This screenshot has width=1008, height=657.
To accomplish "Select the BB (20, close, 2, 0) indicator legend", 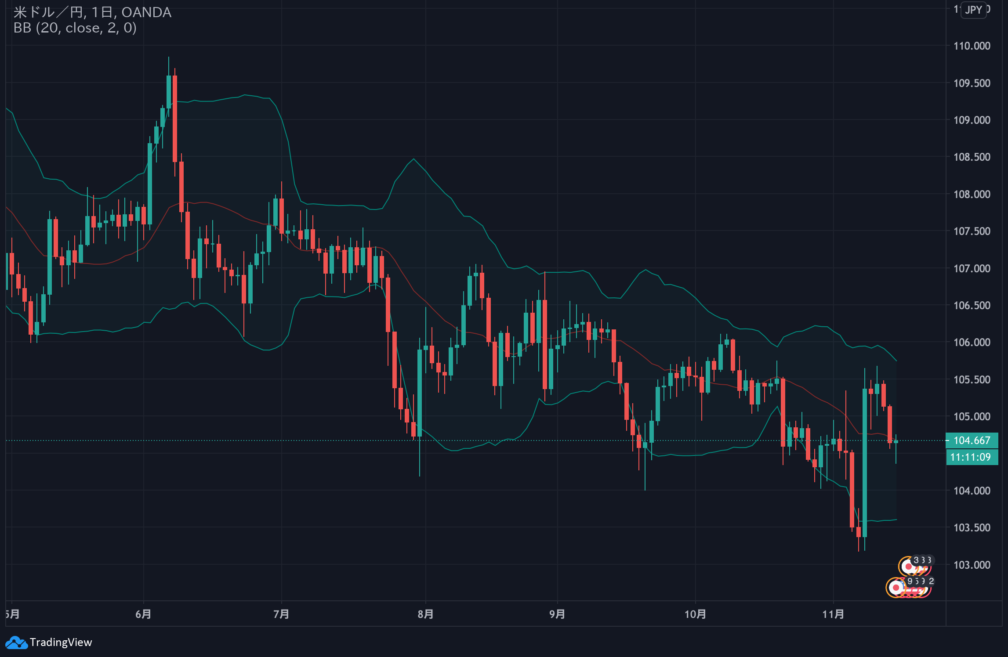I will point(75,28).
